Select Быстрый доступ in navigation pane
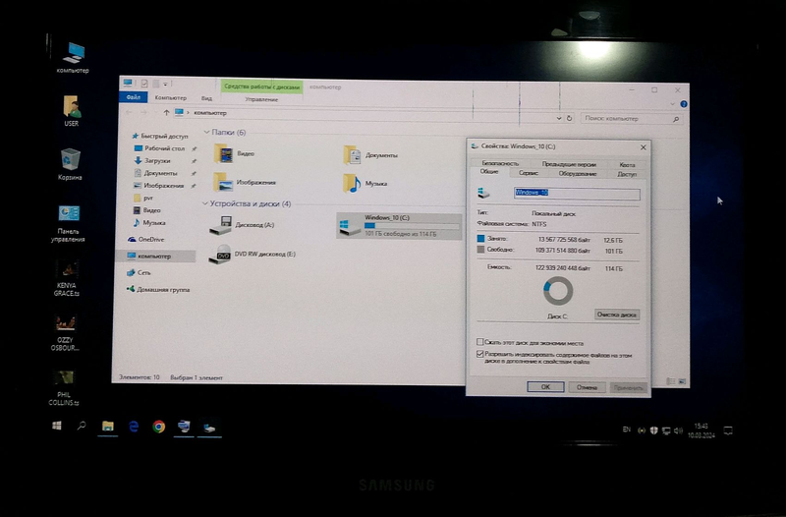 pos(159,136)
